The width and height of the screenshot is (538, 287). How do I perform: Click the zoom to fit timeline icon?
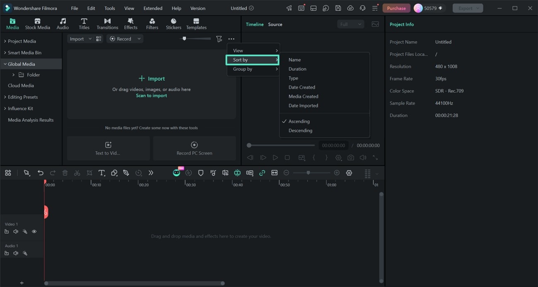274,173
